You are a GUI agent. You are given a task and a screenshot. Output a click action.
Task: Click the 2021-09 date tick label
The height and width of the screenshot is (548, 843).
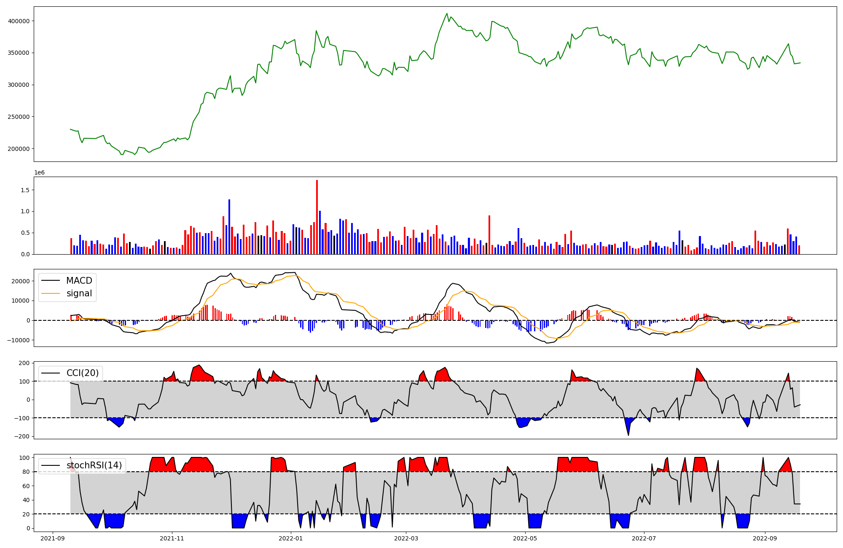[x=53, y=538]
